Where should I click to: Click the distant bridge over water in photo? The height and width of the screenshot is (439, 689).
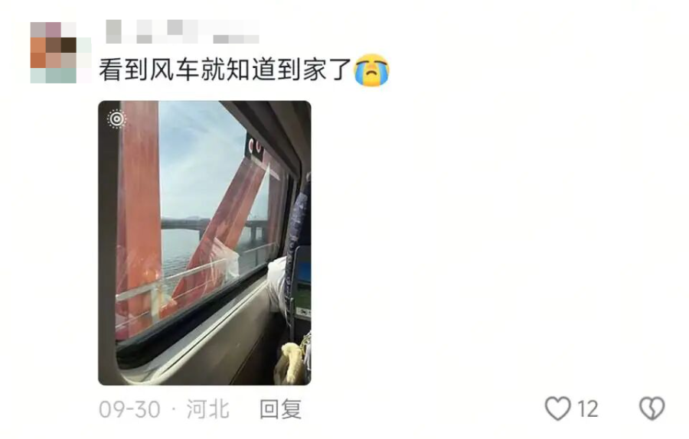[211, 226]
